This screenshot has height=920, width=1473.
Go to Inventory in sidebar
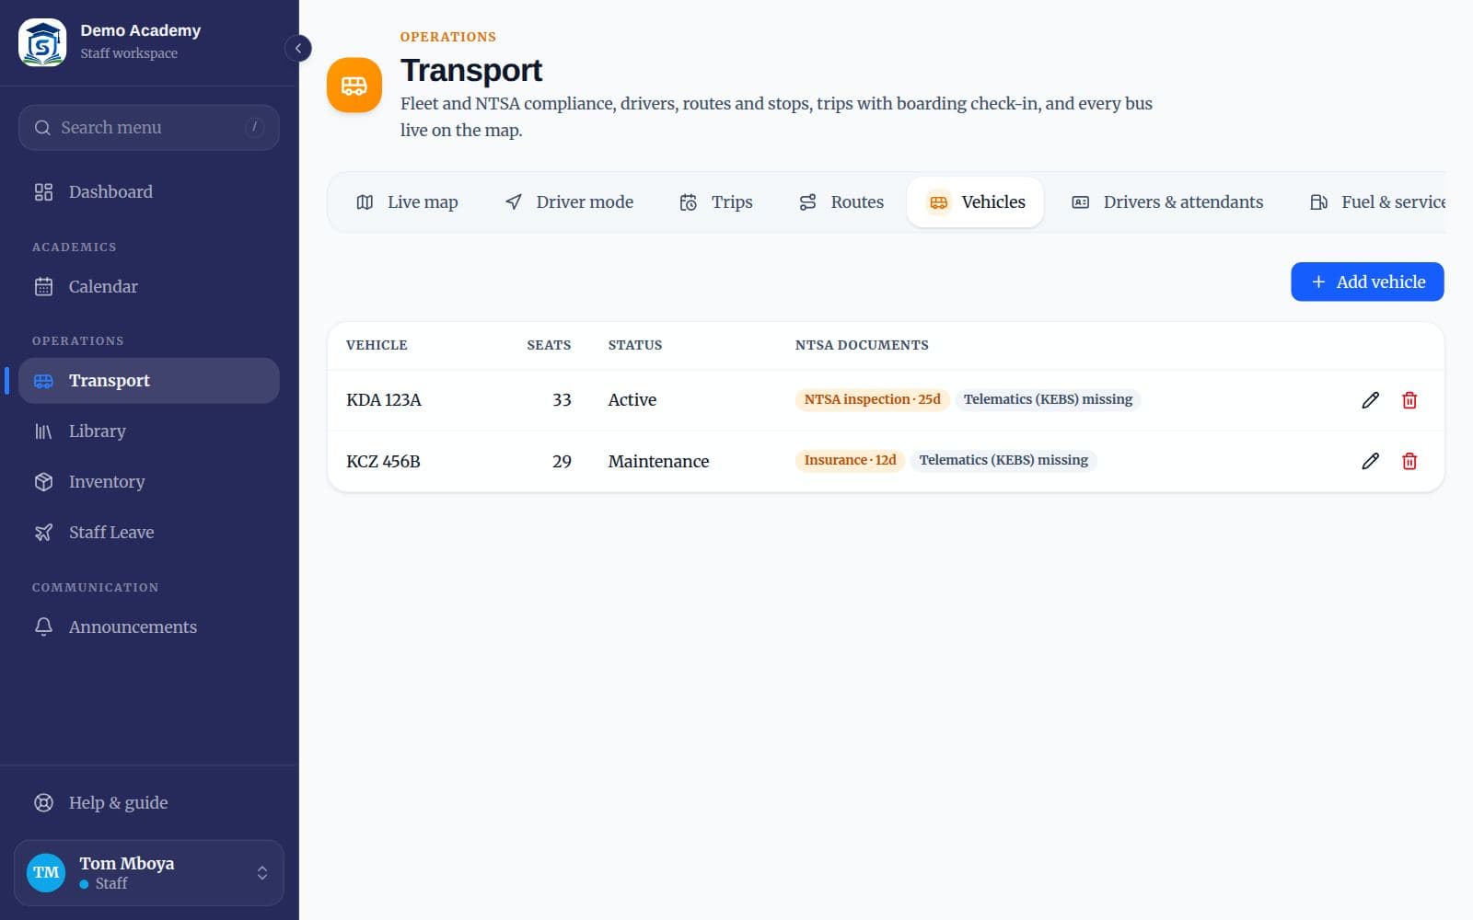coord(148,481)
